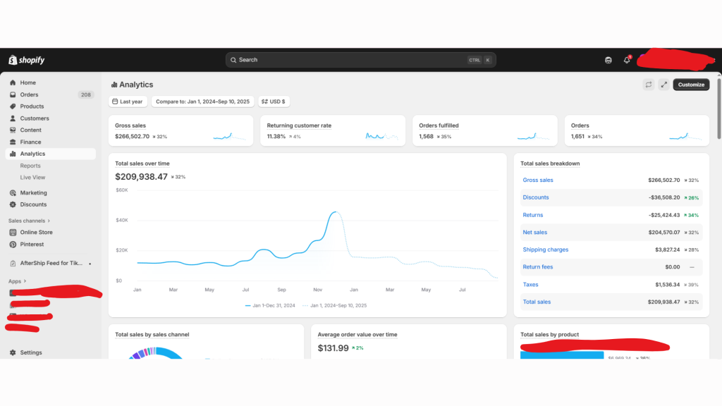
Task: Go to Live View in sidebar
Action: [x=32, y=178]
